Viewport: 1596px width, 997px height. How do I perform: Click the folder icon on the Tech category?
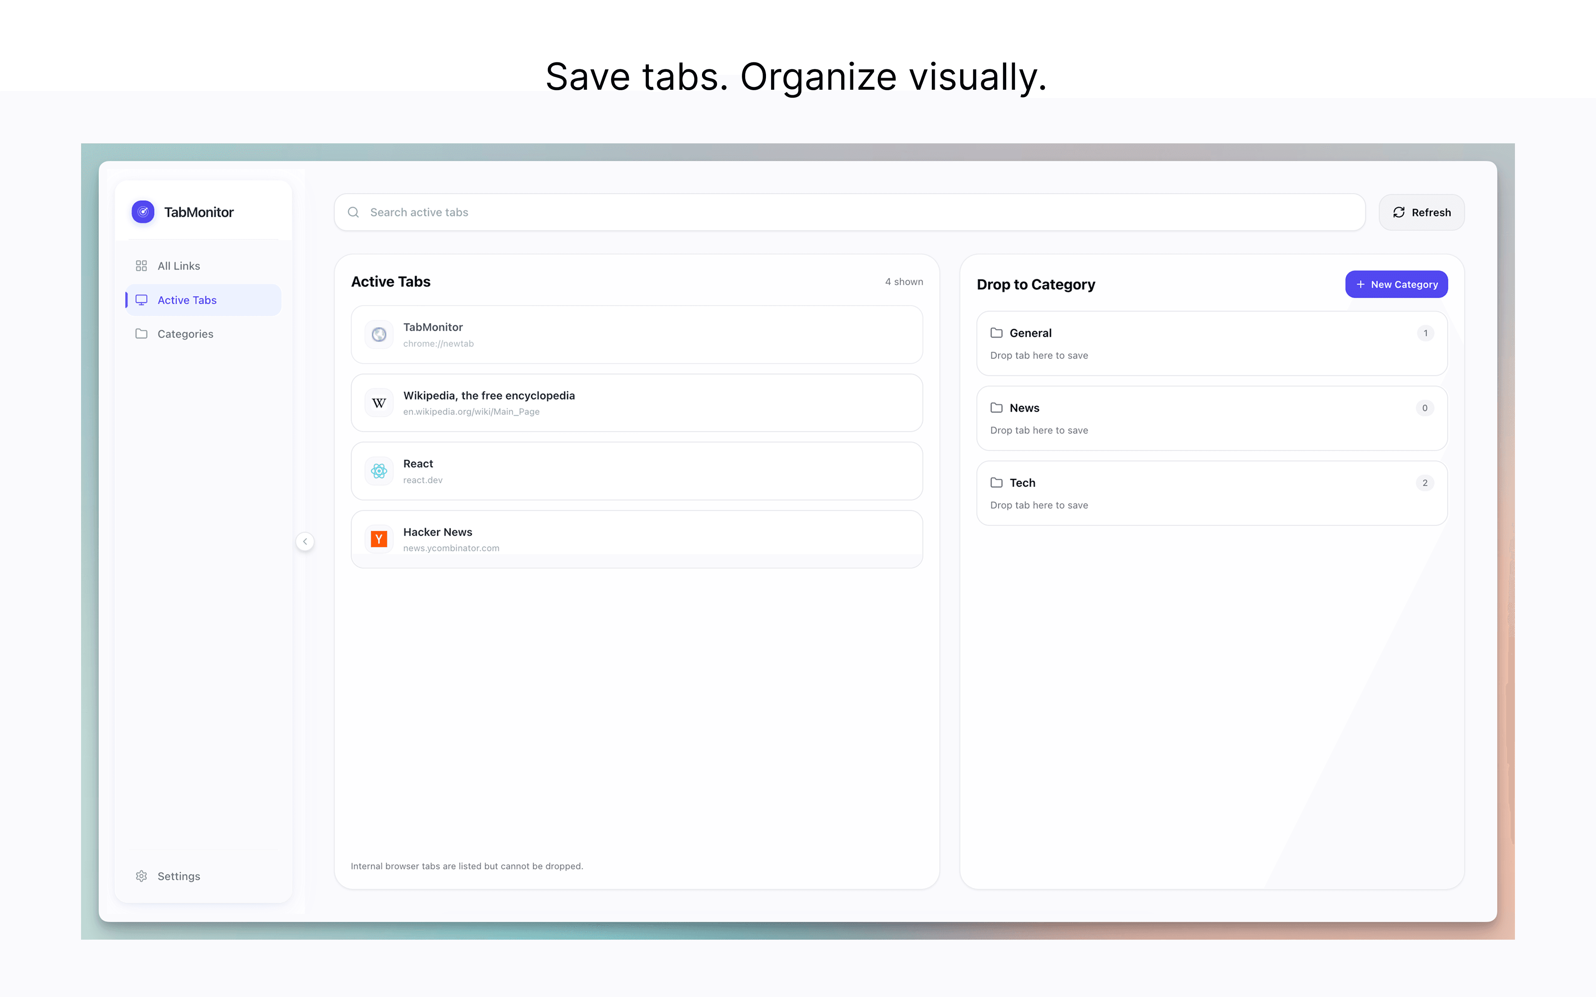coord(996,483)
